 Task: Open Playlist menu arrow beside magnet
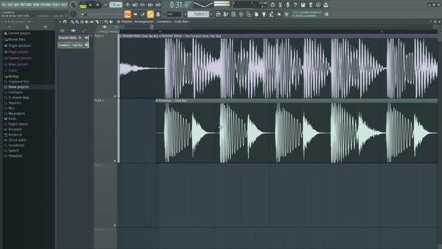60,22
